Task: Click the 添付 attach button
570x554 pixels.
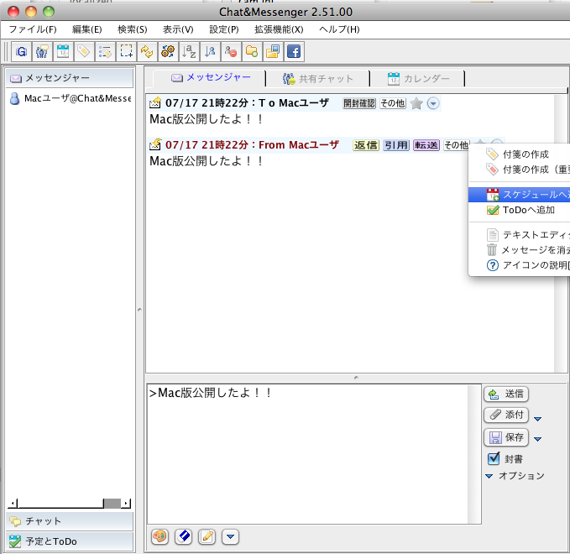Action: pos(506,415)
